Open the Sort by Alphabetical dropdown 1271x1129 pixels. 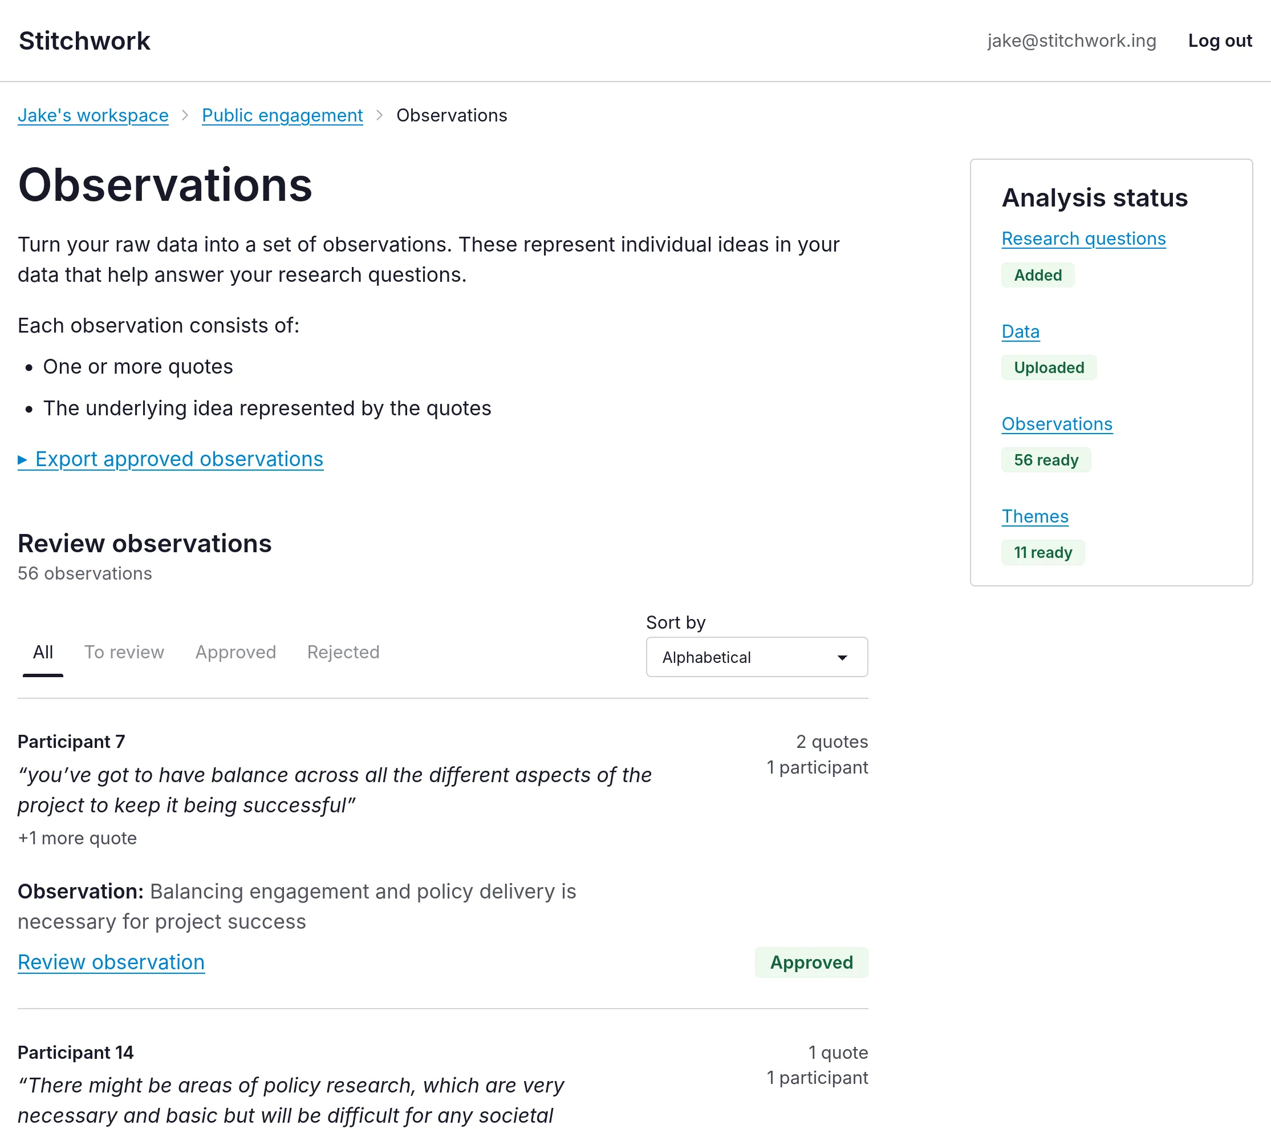click(x=757, y=657)
